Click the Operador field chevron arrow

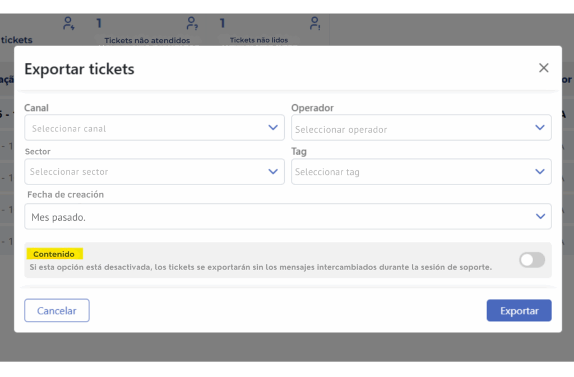[540, 128]
